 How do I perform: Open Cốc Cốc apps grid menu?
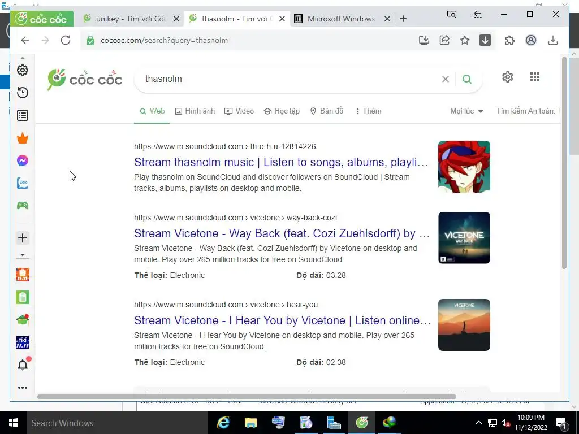pos(535,77)
